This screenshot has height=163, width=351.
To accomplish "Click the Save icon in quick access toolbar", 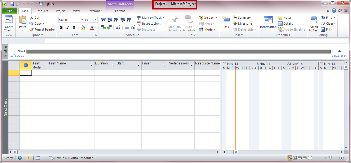I will pos(12,4).
